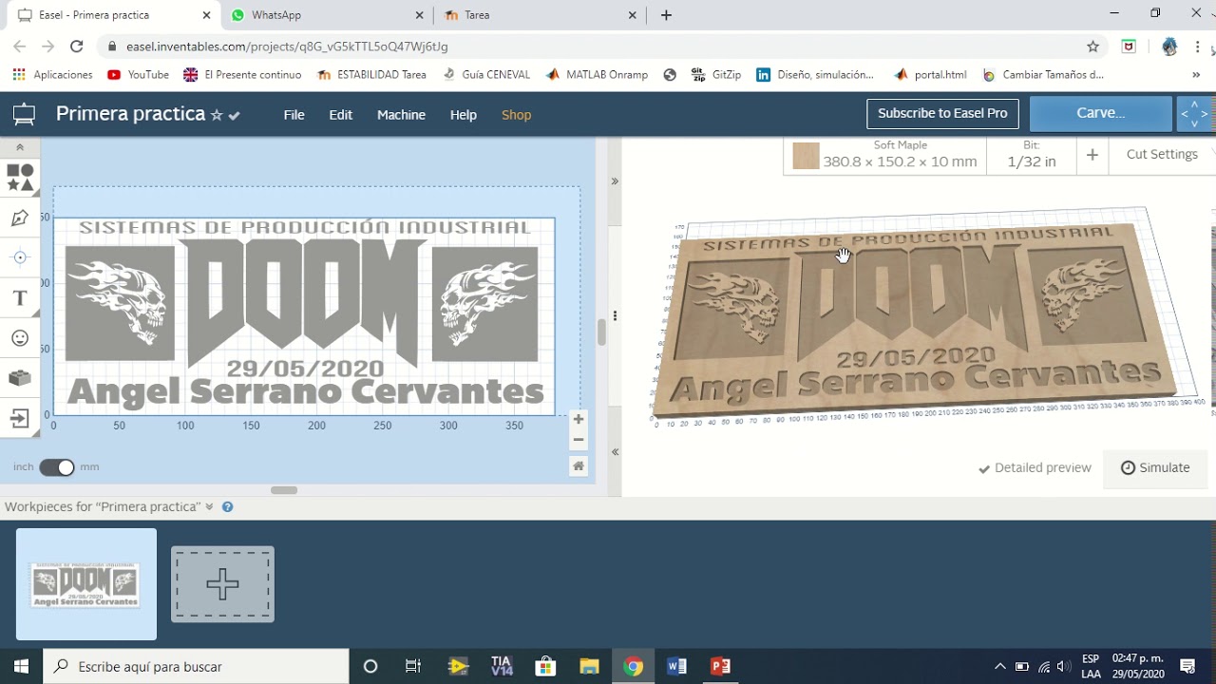Open the Help menu

click(x=463, y=115)
